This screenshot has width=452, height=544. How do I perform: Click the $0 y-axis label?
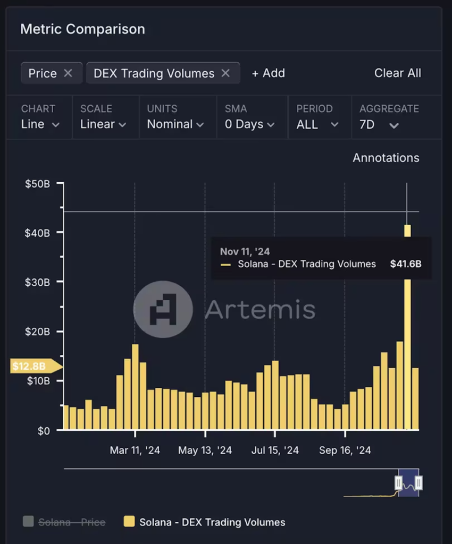click(44, 431)
